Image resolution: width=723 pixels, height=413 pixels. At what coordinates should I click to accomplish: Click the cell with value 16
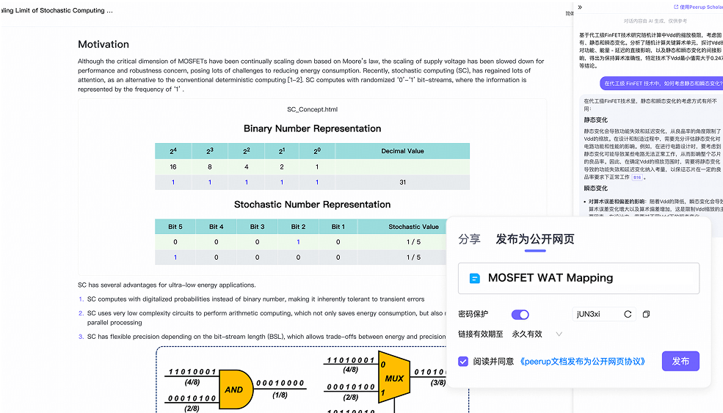pos(173,167)
